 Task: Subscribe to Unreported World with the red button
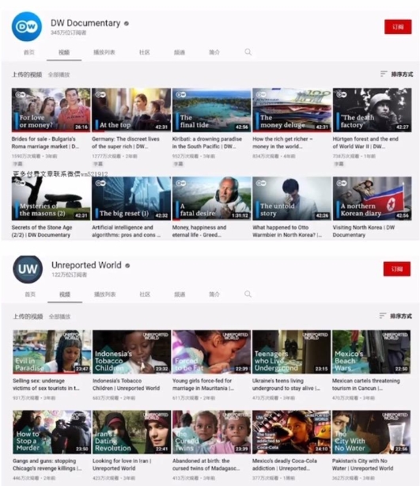coord(397,269)
